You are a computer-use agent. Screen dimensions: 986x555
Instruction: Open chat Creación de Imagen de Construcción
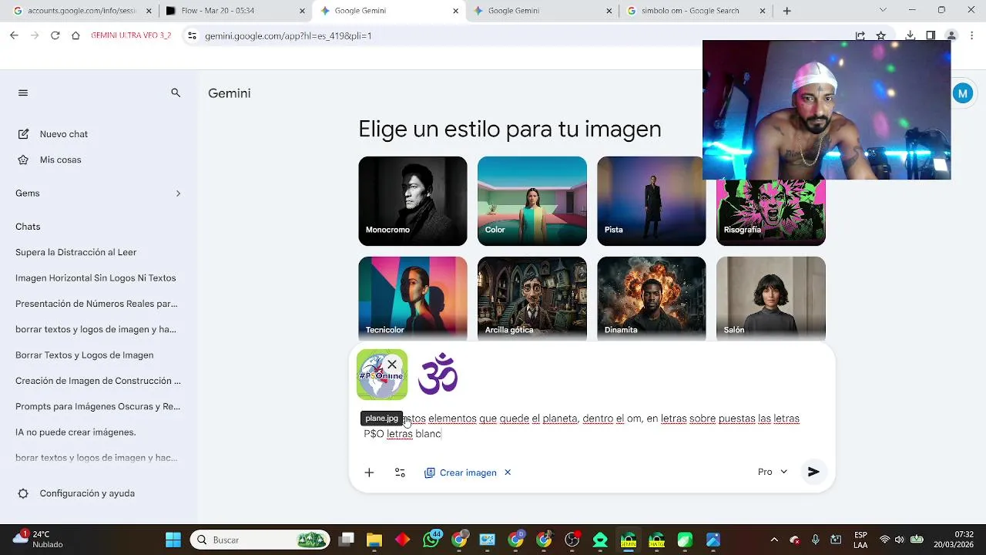98,381
